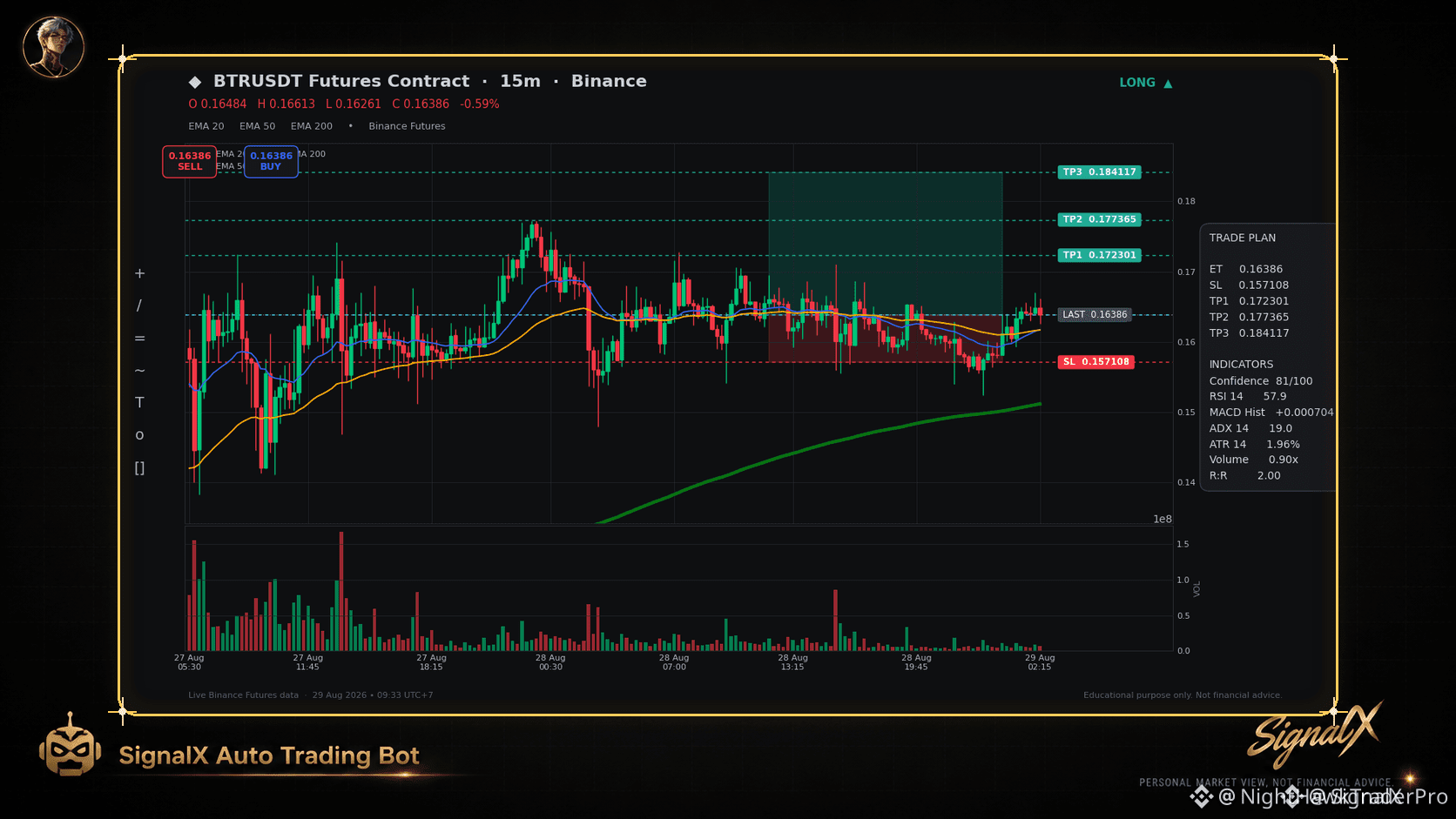
Task: Click the blue 0.16386 BUY button
Action: (x=271, y=161)
